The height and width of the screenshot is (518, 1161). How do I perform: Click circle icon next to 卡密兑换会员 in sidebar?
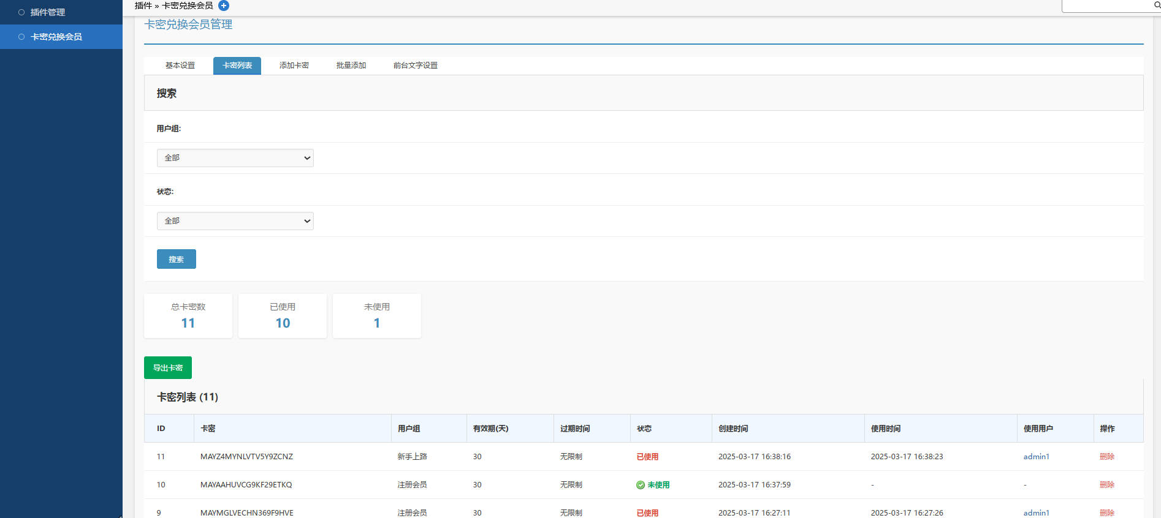point(21,37)
